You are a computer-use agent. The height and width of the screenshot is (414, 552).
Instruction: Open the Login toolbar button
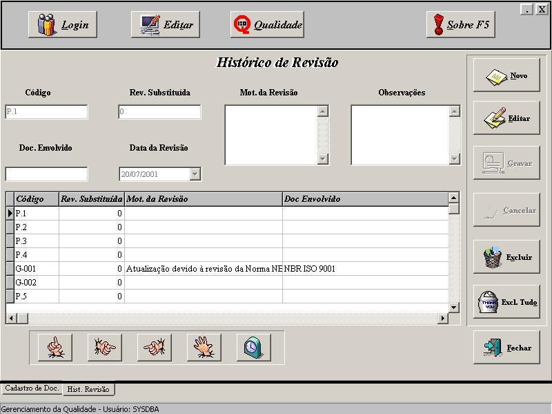tap(63, 25)
